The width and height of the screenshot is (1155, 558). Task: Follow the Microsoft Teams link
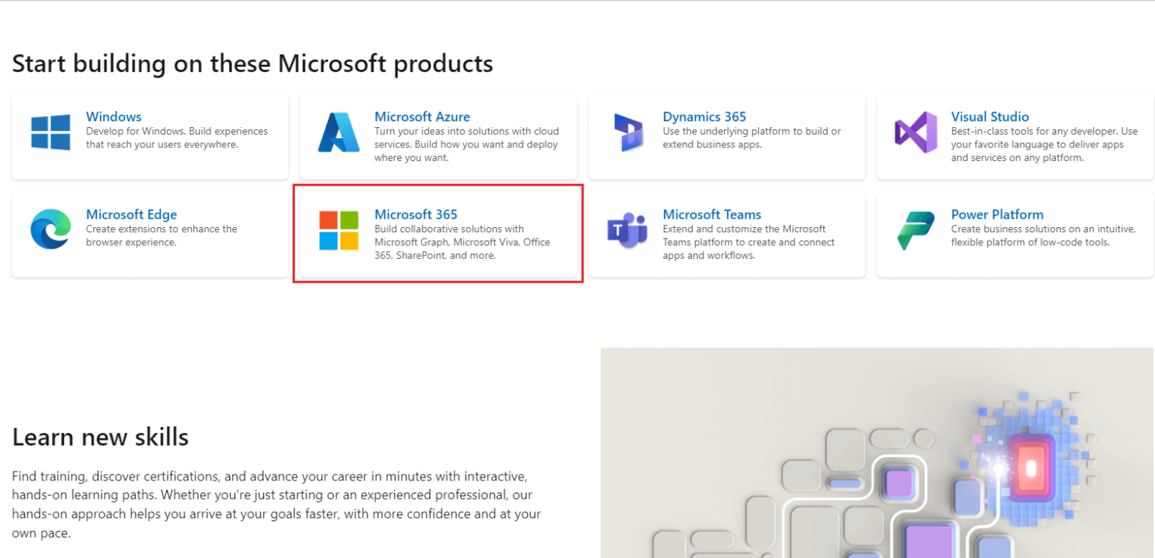pyautogui.click(x=712, y=214)
